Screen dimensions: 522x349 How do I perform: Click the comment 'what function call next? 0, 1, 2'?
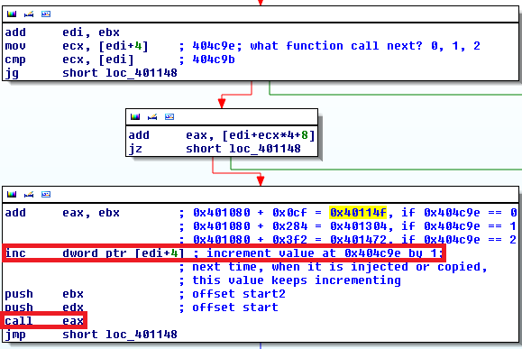[365, 46]
